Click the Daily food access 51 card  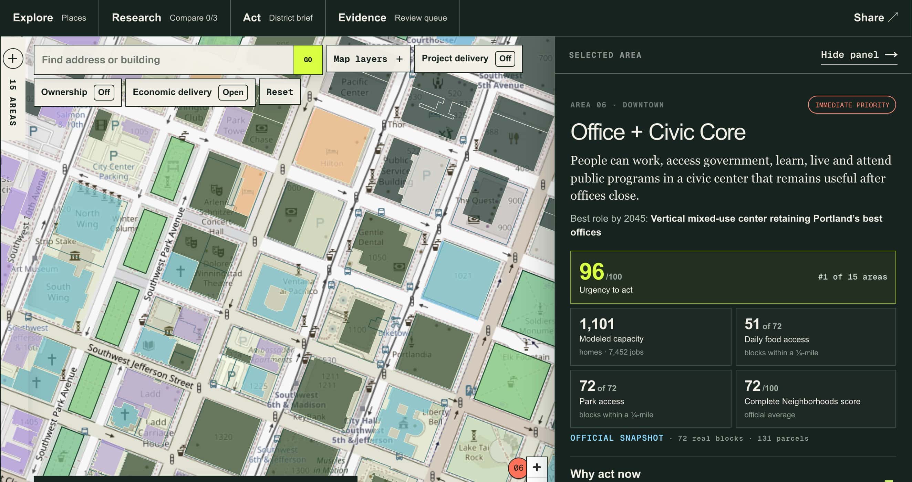816,337
